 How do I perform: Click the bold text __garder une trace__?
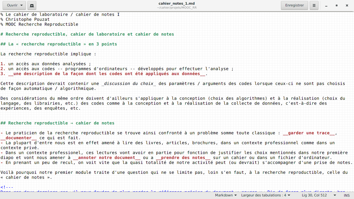(310, 133)
